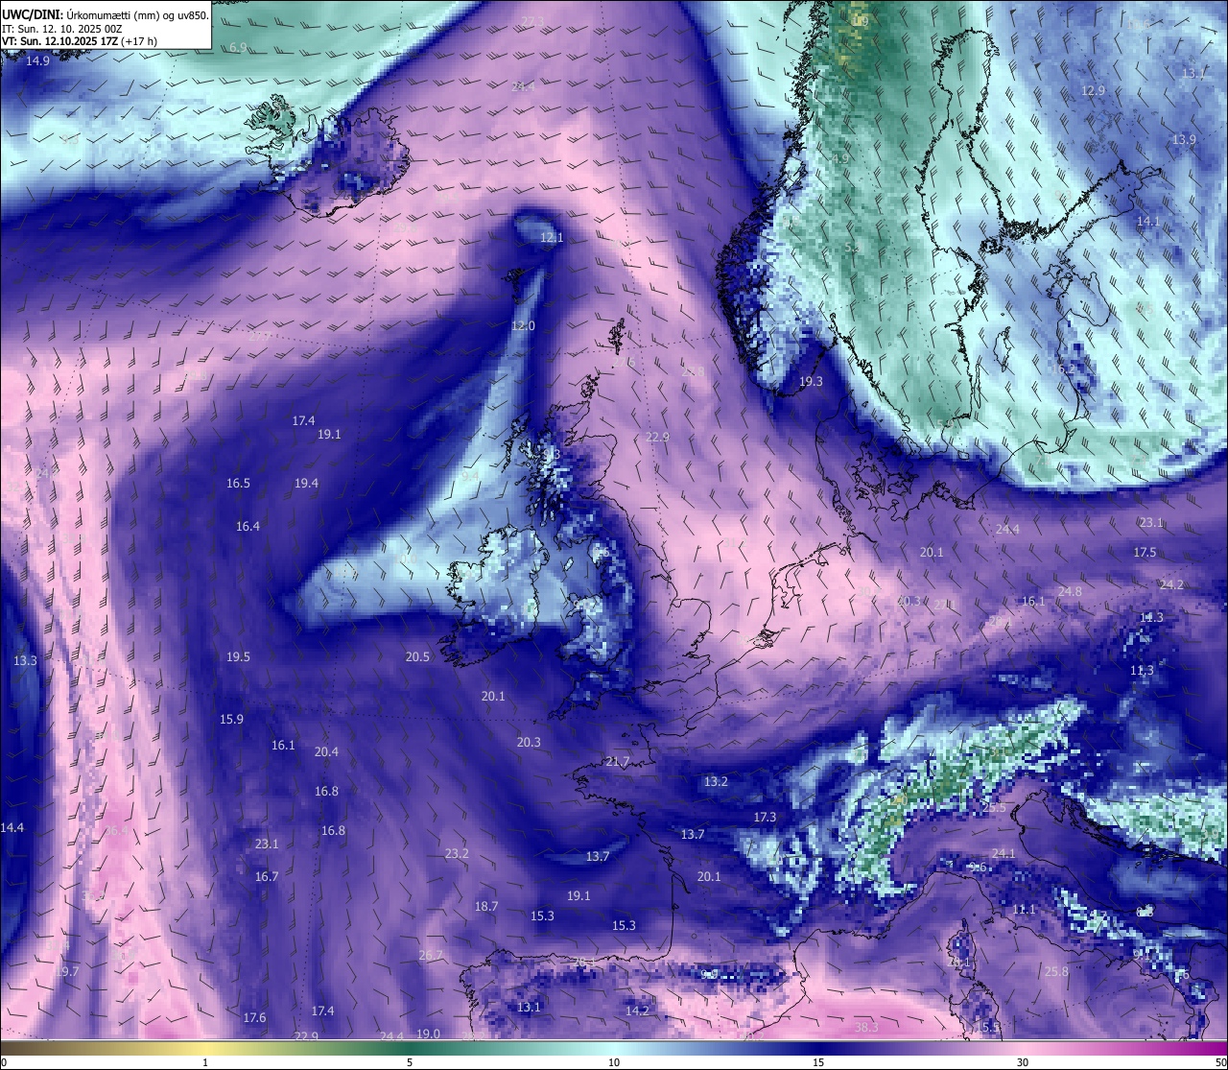This screenshot has height=1070, width=1228.
Task: Select the 24.8 value label
Action: [x=1070, y=592]
